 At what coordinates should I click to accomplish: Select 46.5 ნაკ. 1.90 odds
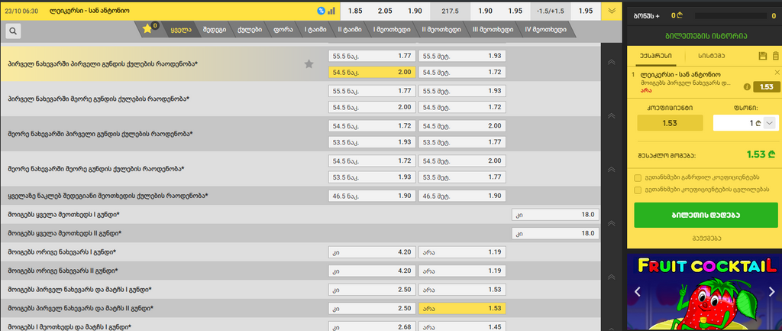click(x=372, y=196)
